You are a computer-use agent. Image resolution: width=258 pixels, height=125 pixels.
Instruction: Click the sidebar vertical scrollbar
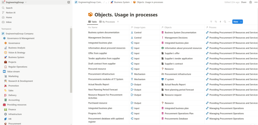pyautogui.click(x=71, y=60)
